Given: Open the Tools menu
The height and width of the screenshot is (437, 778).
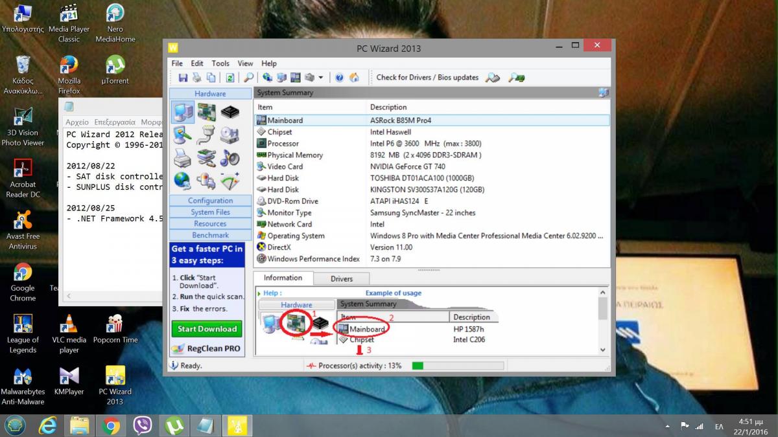Looking at the screenshot, I should 220,63.
